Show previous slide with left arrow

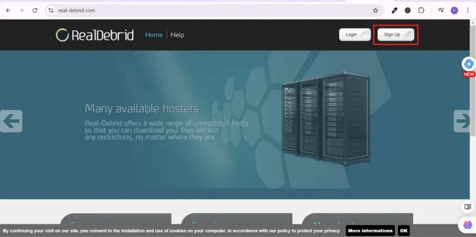(x=11, y=121)
